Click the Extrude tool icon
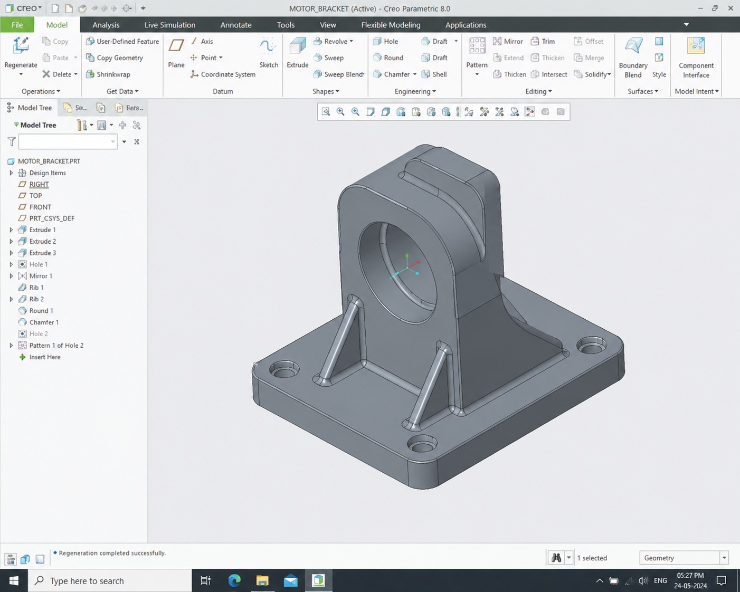 [298, 46]
